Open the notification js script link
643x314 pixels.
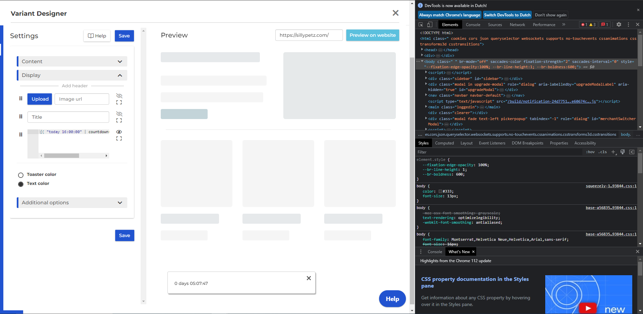[x=552, y=101]
